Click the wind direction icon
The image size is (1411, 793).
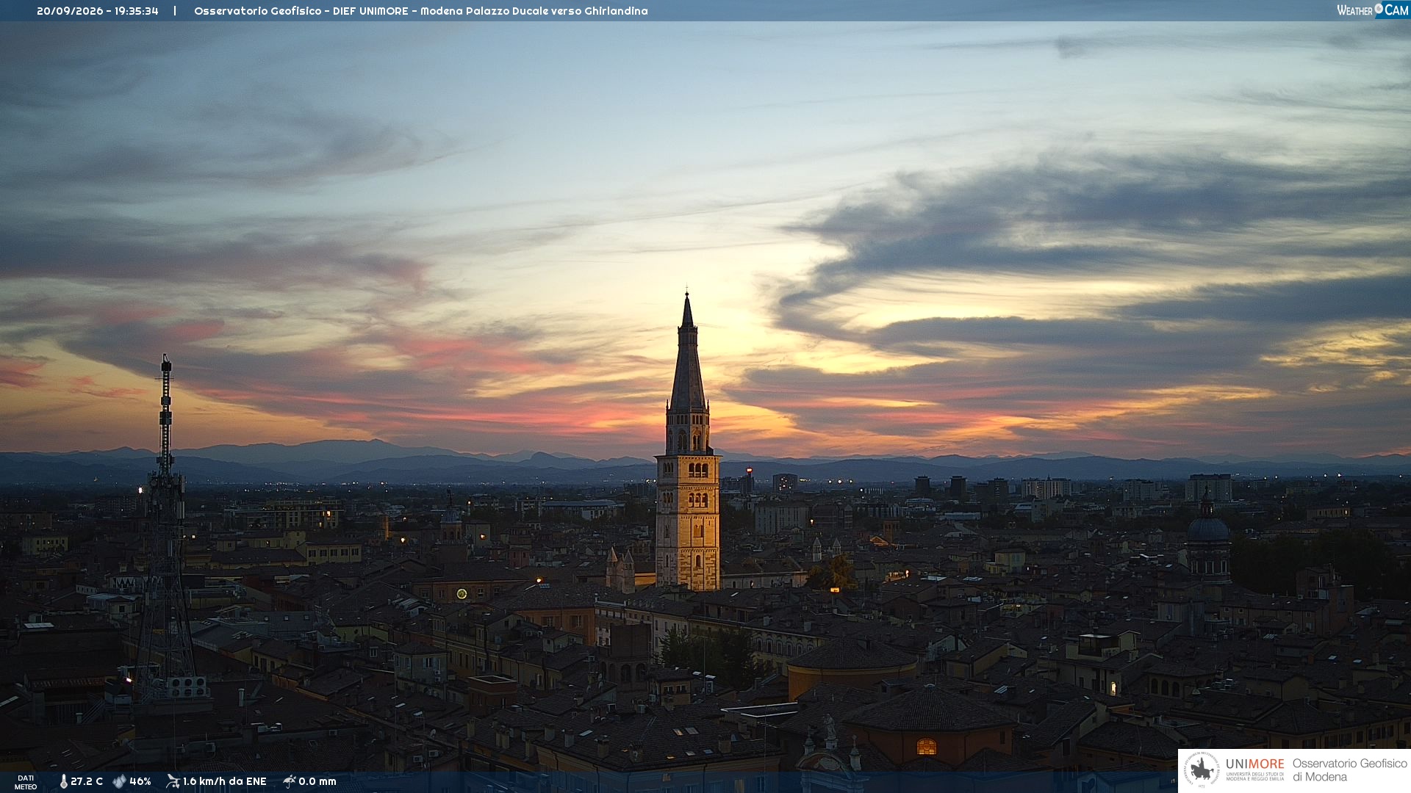(x=173, y=781)
